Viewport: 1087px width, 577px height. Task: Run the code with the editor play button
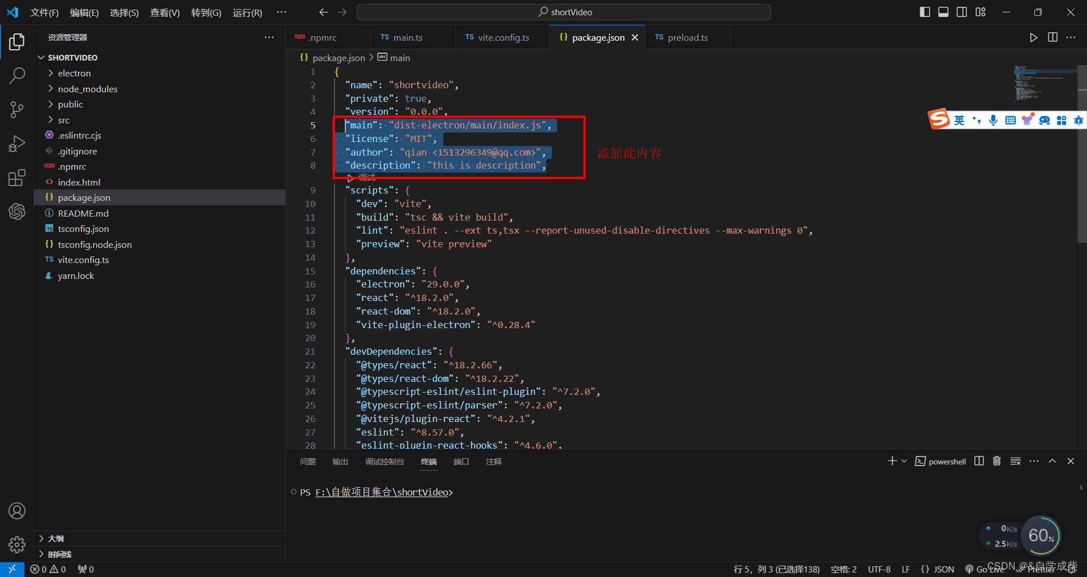pyautogui.click(x=1033, y=37)
